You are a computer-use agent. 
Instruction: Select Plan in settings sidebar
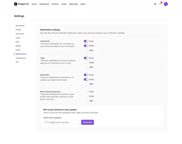click(x=18, y=42)
